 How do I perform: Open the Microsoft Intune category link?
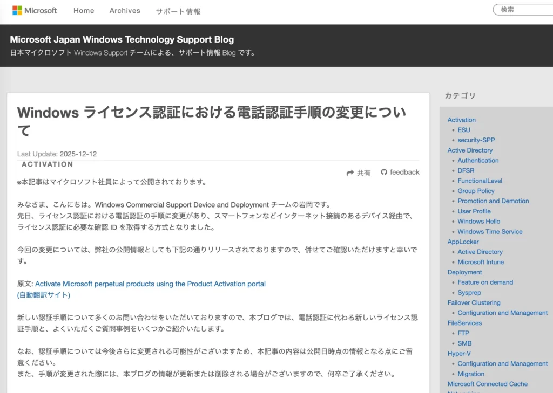pyautogui.click(x=481, y=262)
